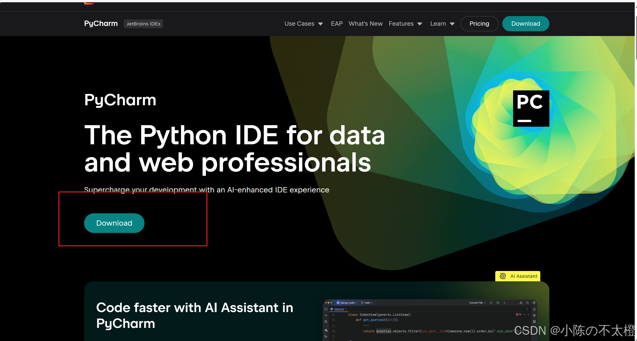Click the Database icon in IDE right sidebar
This screenshot has width=637, height=341.
(534, 322)
